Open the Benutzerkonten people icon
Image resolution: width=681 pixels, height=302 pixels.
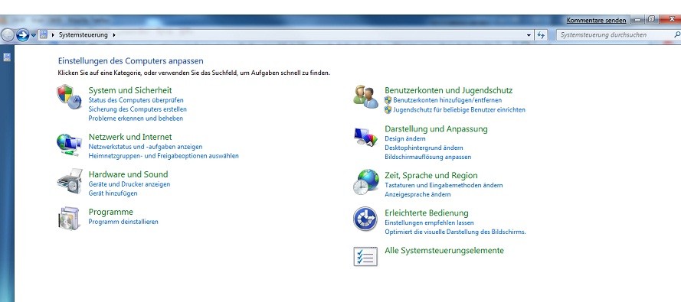(x=365, y=96)
